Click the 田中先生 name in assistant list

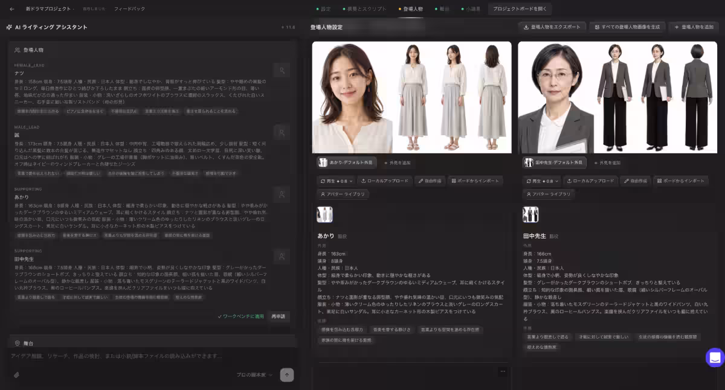25,258
